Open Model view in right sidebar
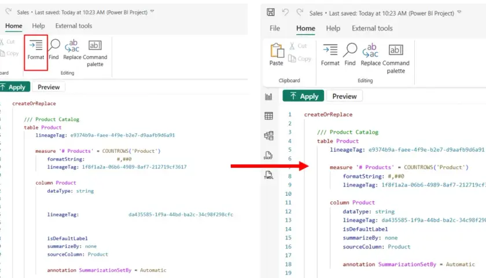The image size is (486, 278). [x=268, y=136]
